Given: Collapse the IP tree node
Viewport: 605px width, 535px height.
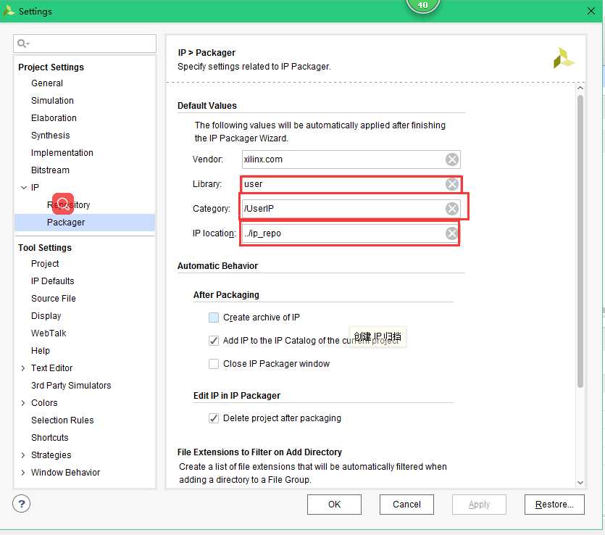Looking at the screenshot, I should [x=23, y=188].
